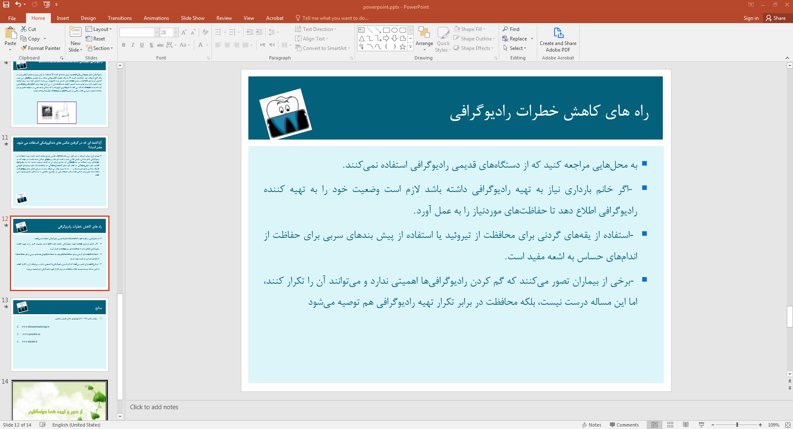Image resolution: width=793 pixels, height=429 pixels.
Task: Increase the font size
Action: [184, 32]
